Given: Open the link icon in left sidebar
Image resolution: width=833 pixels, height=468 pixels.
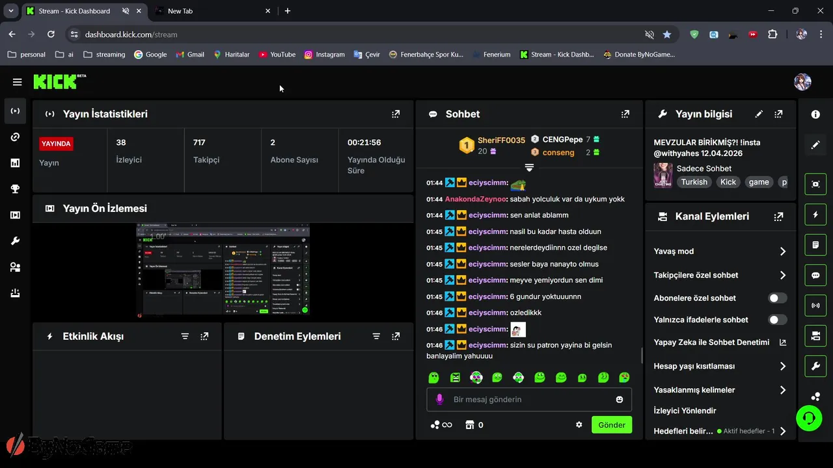Looking at the screenshot, I should 15,137.
